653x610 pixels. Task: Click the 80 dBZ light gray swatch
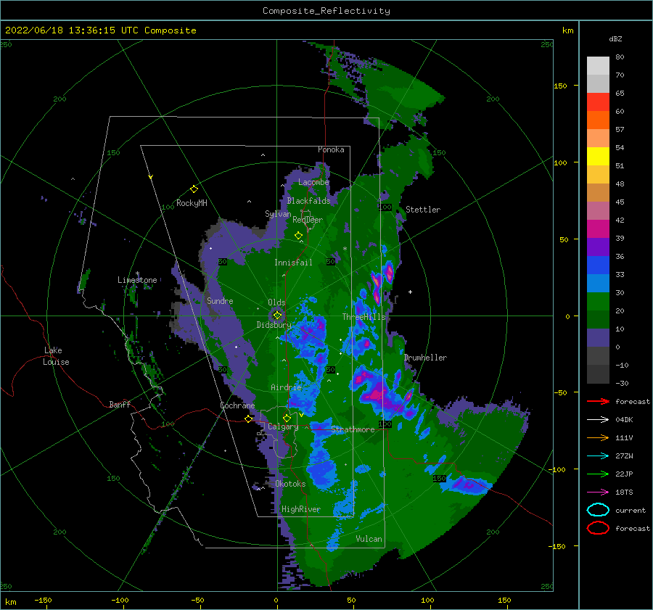click(x=598, y=66)
